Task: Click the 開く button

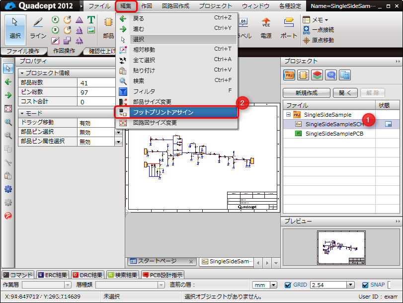Action: (345, 93)
